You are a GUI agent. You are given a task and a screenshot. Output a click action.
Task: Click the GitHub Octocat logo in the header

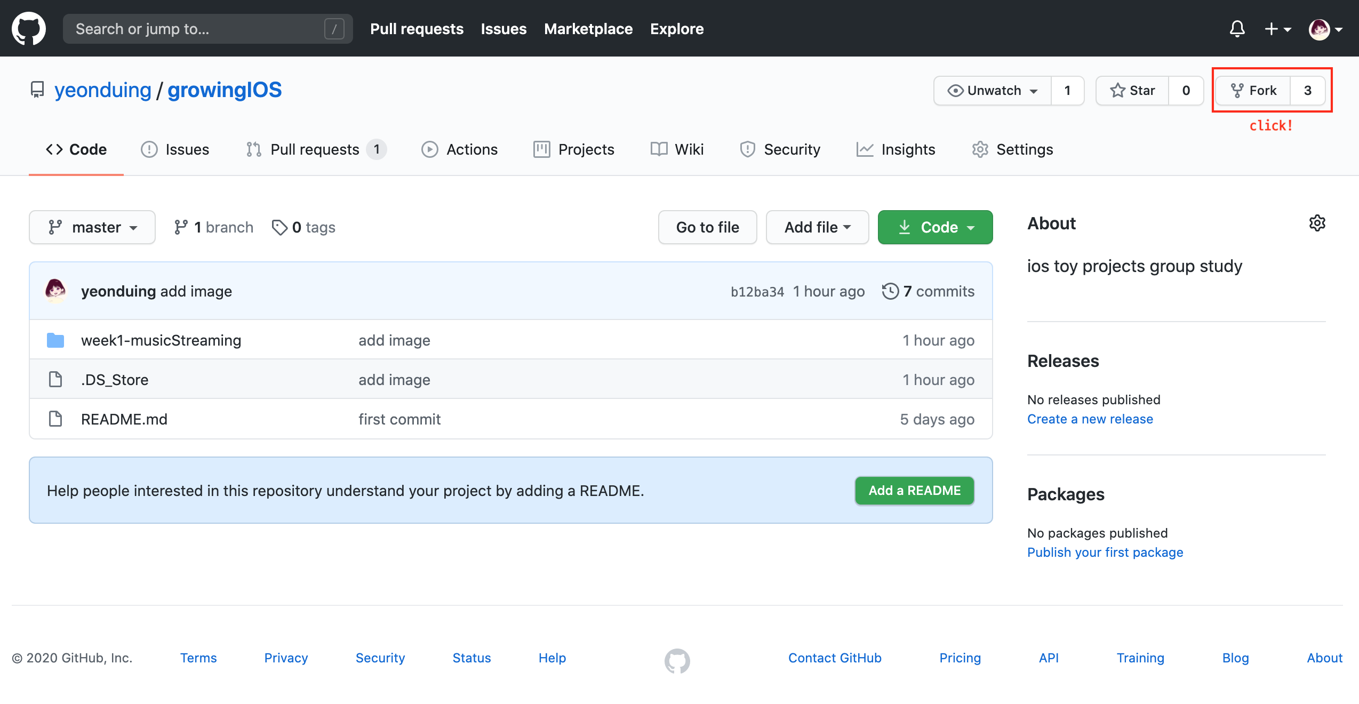point(29,29)
